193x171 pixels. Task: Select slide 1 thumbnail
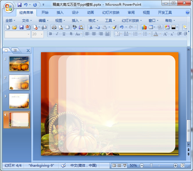coord(19,64)
